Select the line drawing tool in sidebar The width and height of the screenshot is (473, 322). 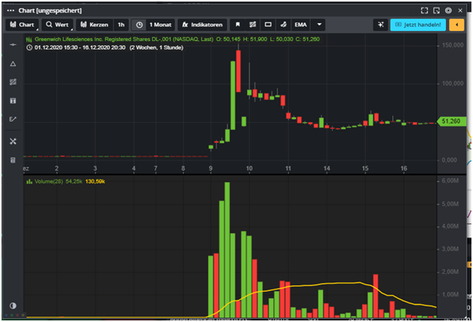(12, 44)
